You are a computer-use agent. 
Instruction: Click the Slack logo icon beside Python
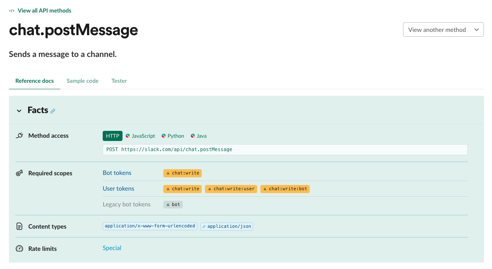click(x=164, y=136)
